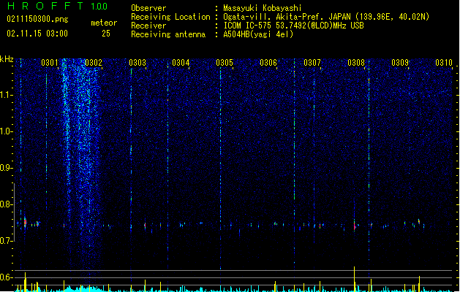460x292 pixels.
Task: Click the "Receiving antenna" label
Action: 168,34
